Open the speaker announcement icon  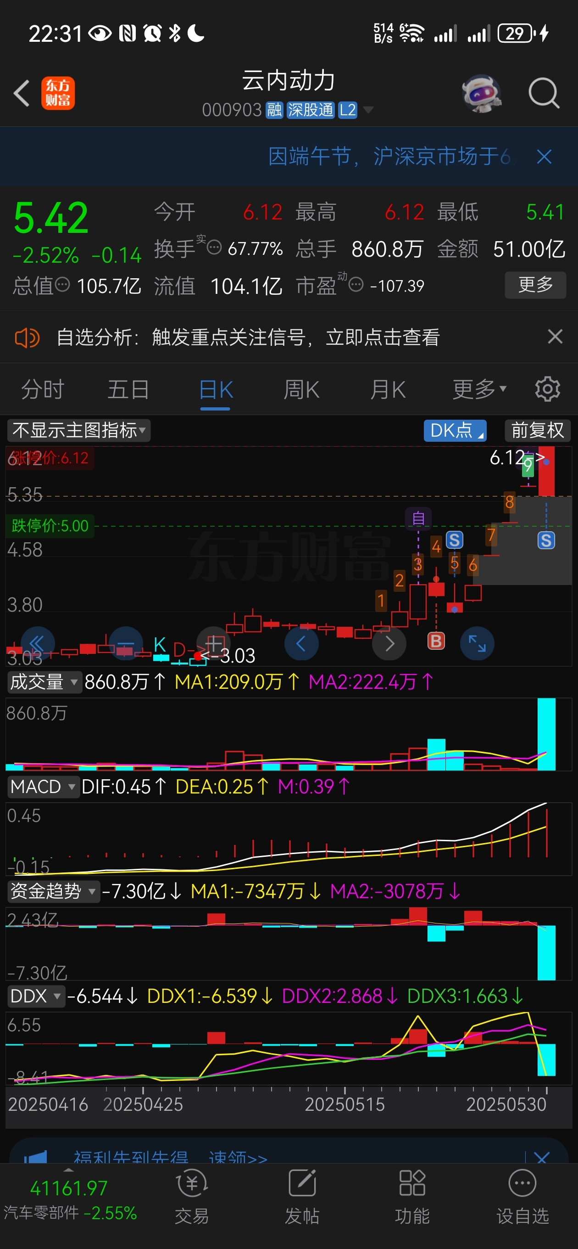click(27, 338)
